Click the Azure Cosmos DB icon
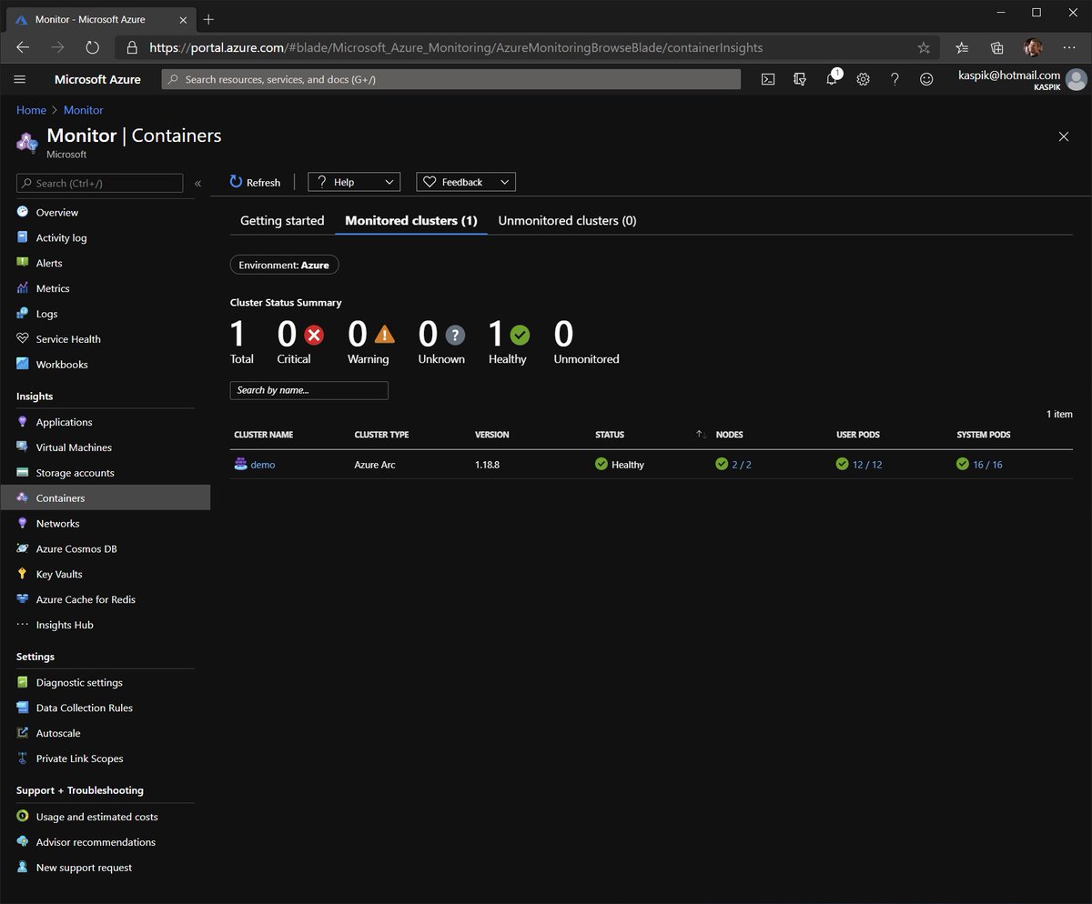This screenshot has height=904, width=1092. coord(23,548)
